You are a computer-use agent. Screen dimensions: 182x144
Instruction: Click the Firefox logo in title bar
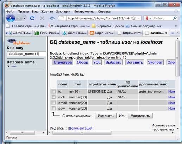(7, 5)
